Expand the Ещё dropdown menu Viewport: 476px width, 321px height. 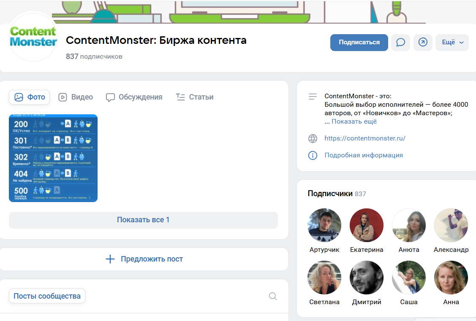click(452, 43)
